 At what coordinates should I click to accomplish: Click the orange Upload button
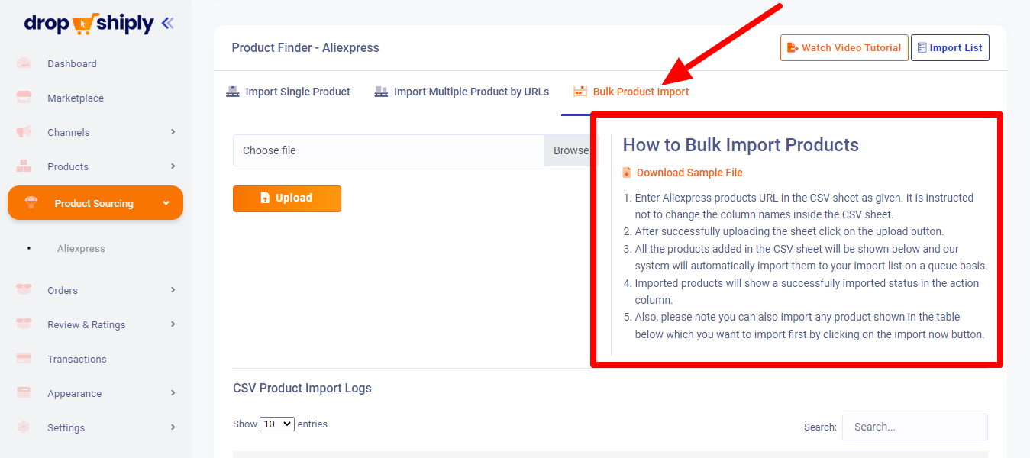287,198
